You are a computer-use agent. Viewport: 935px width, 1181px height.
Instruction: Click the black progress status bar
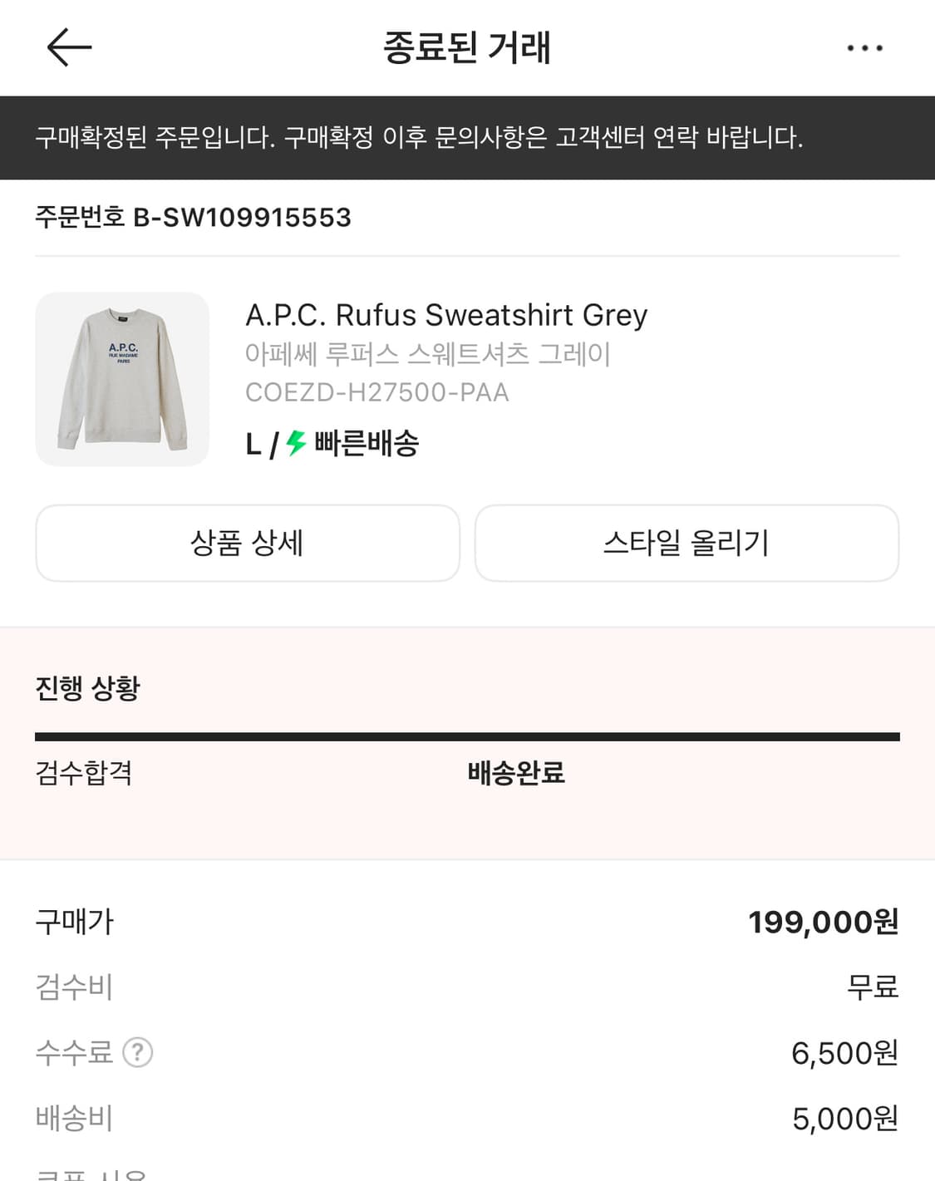coord(467,736)
